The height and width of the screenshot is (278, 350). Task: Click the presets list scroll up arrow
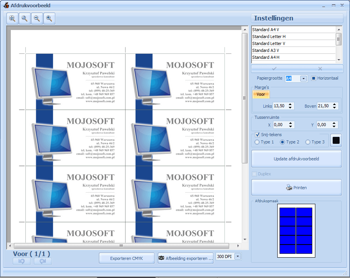coord(339,30)
